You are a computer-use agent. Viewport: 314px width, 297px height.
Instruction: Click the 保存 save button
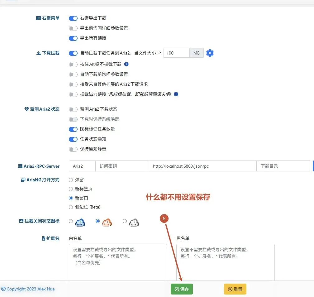click(182, 289)
